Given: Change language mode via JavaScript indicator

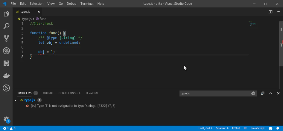Looking at the screenshot, I should (x=258, y=128).
